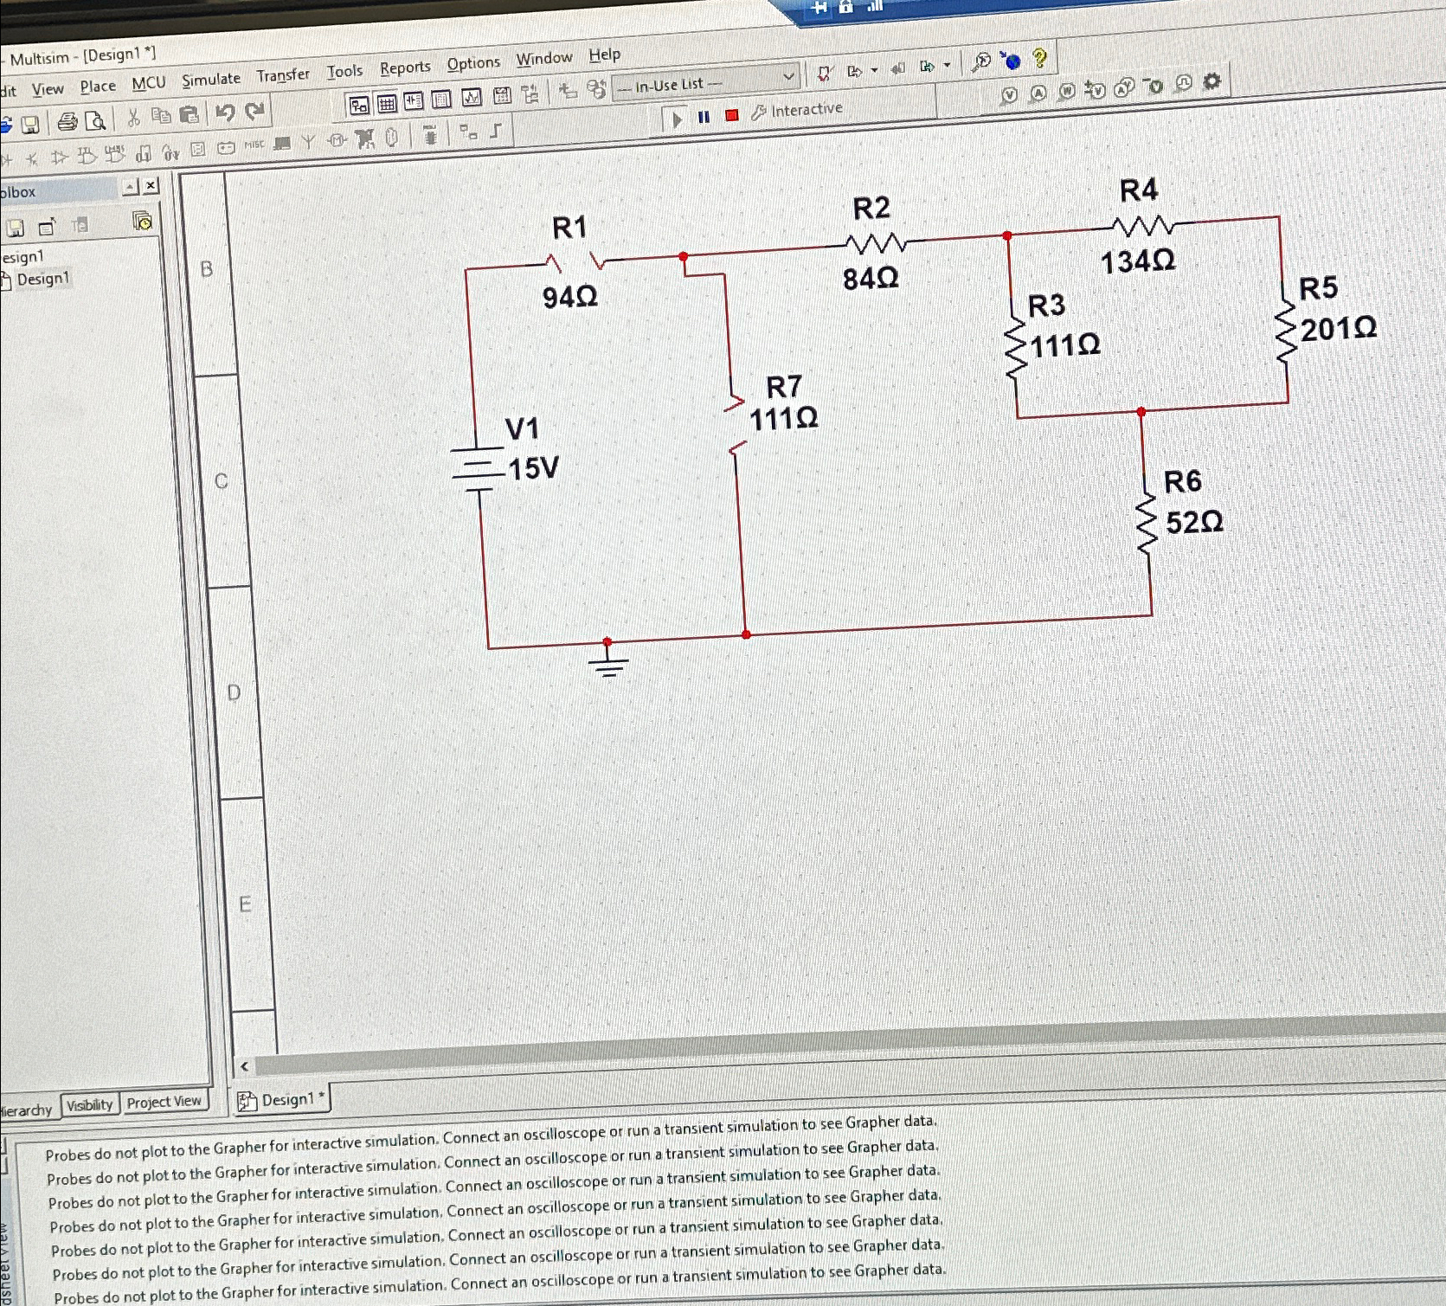The width and height of the screenshot is (1446, 1306).
Task: Open the Options menu
Action: (473, 63)
